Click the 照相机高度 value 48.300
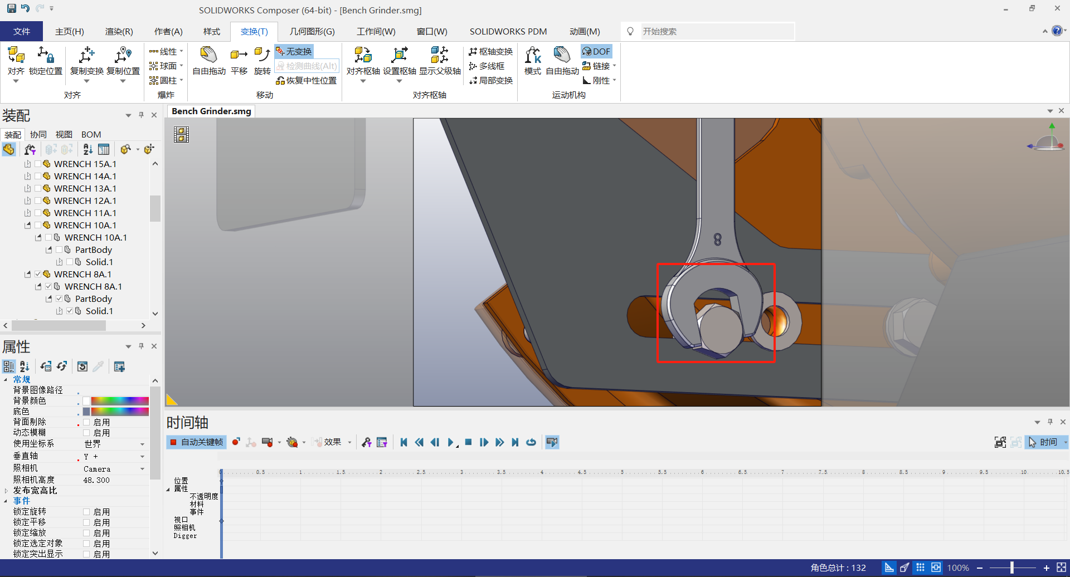 (96, 480)
